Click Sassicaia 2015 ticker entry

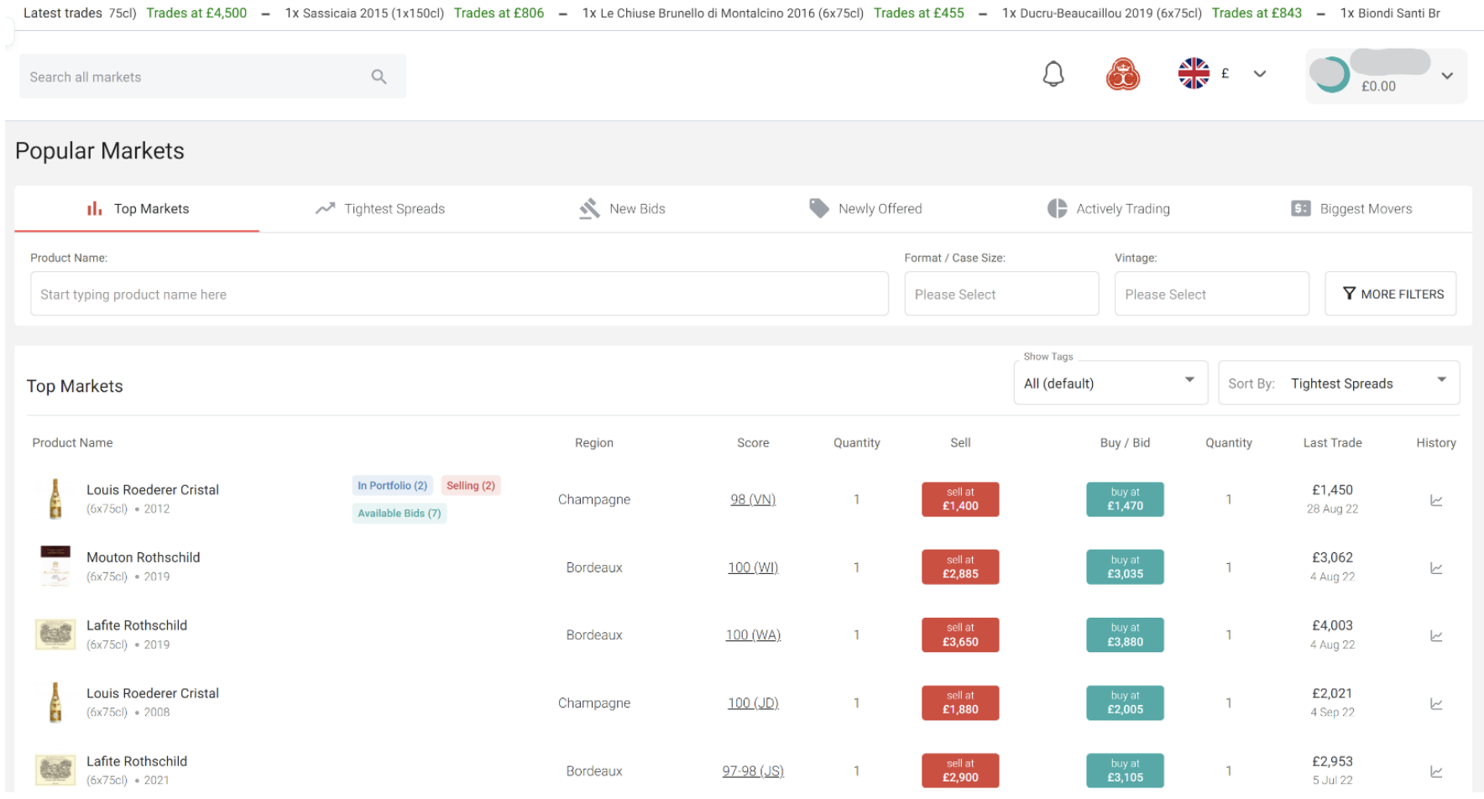(364, 13)
